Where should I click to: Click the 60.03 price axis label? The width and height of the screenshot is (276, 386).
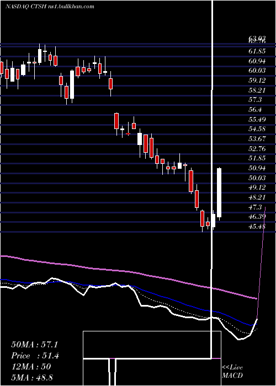(257, 71)
